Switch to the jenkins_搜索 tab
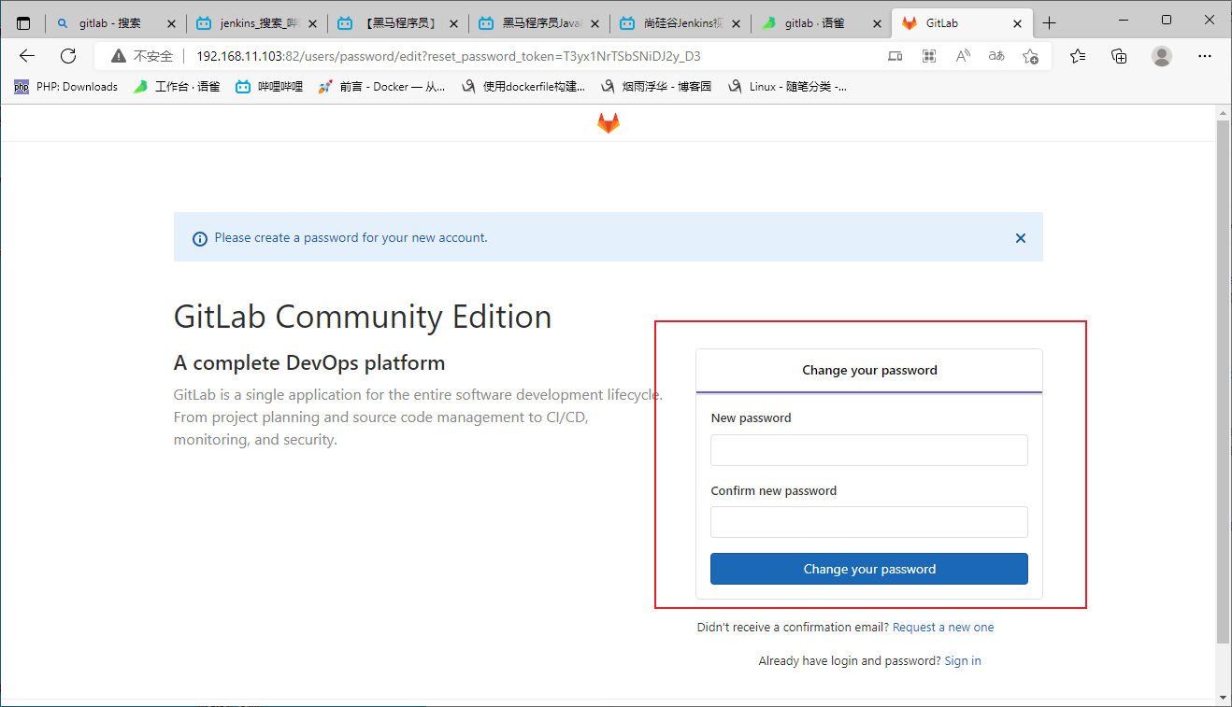The width and height of the screenshot is (1232, 707). [257, 23]
